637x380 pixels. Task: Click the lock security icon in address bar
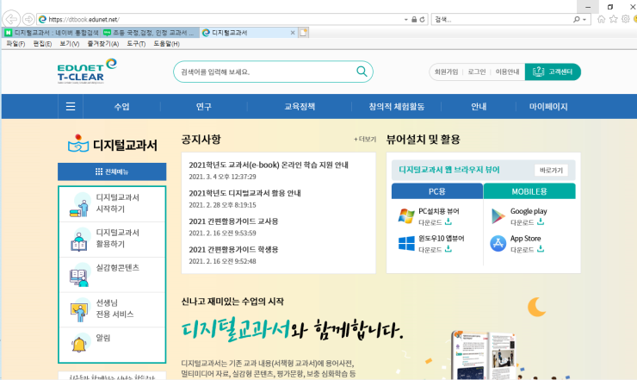414,19
